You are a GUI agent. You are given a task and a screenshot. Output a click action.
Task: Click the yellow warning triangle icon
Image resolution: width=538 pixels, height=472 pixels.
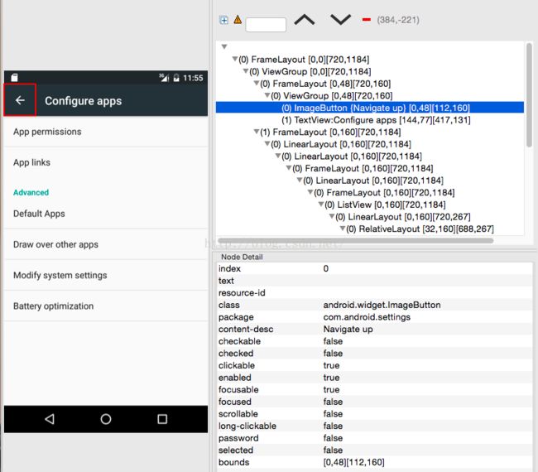tap(238, 20)
